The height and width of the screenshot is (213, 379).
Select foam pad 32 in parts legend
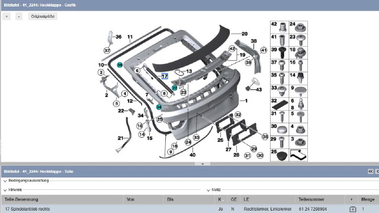pos(280,104)
